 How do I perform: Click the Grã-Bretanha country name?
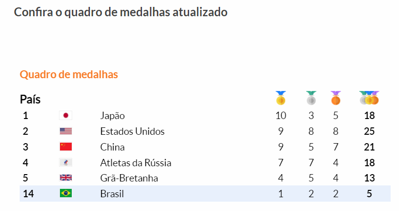coord(129,178)
